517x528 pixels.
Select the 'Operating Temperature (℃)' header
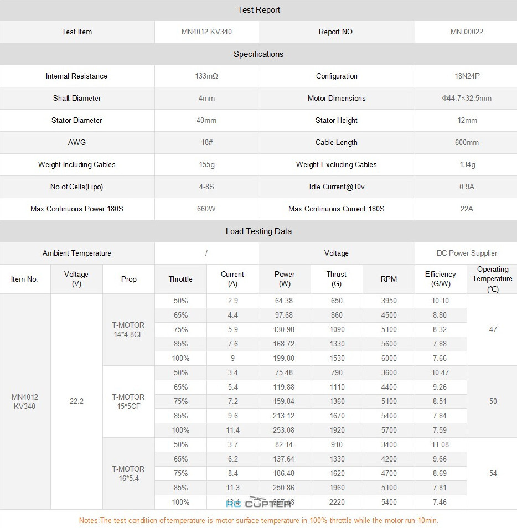pos(493,279)
